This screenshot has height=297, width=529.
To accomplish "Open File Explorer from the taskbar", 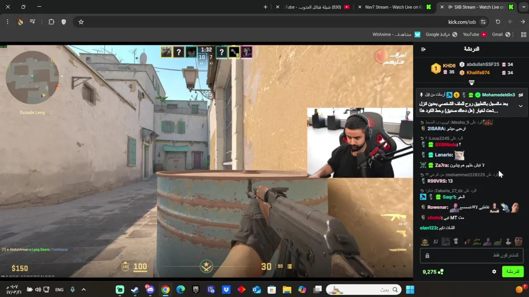I will click(x=287, y=290).
